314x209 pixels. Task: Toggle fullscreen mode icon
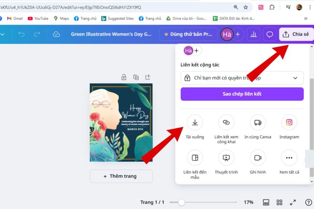(x=293, y=202)
